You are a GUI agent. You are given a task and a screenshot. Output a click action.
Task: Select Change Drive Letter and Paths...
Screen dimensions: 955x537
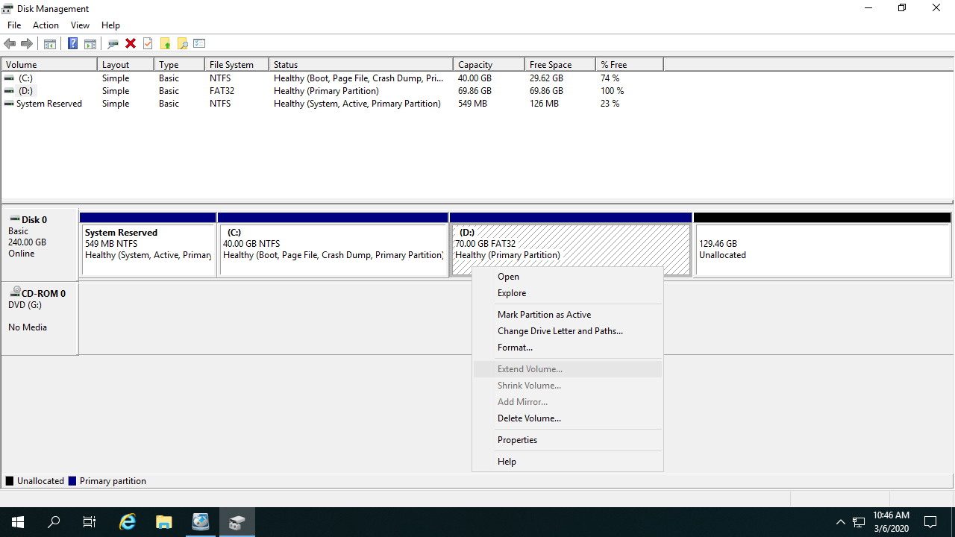coord(560,331)
